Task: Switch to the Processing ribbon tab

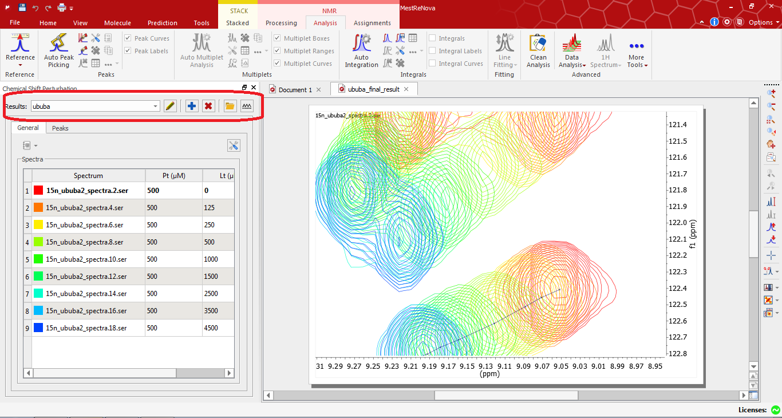Action: click(281, 23)
